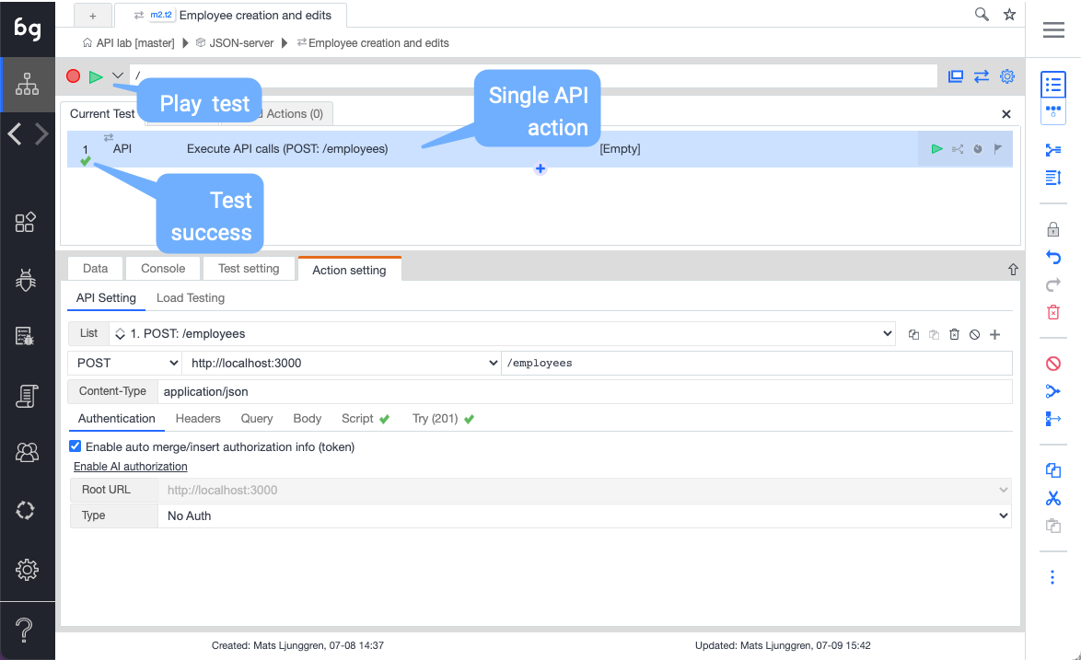Open the Headers tab
The width and height of the screenshot is (1081, 660).
click(x=198, y=419)
